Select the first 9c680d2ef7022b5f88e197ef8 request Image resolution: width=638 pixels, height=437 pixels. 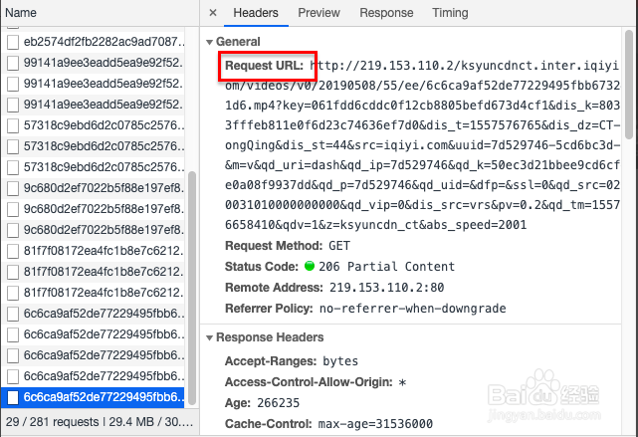tap(94, 187)
